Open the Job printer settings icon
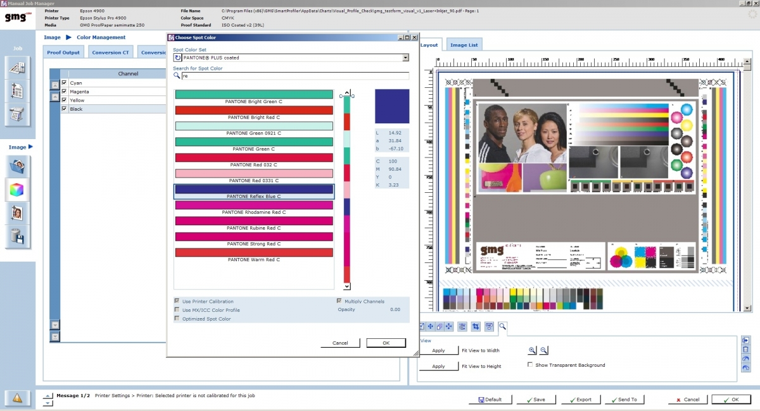 (17, 114)
